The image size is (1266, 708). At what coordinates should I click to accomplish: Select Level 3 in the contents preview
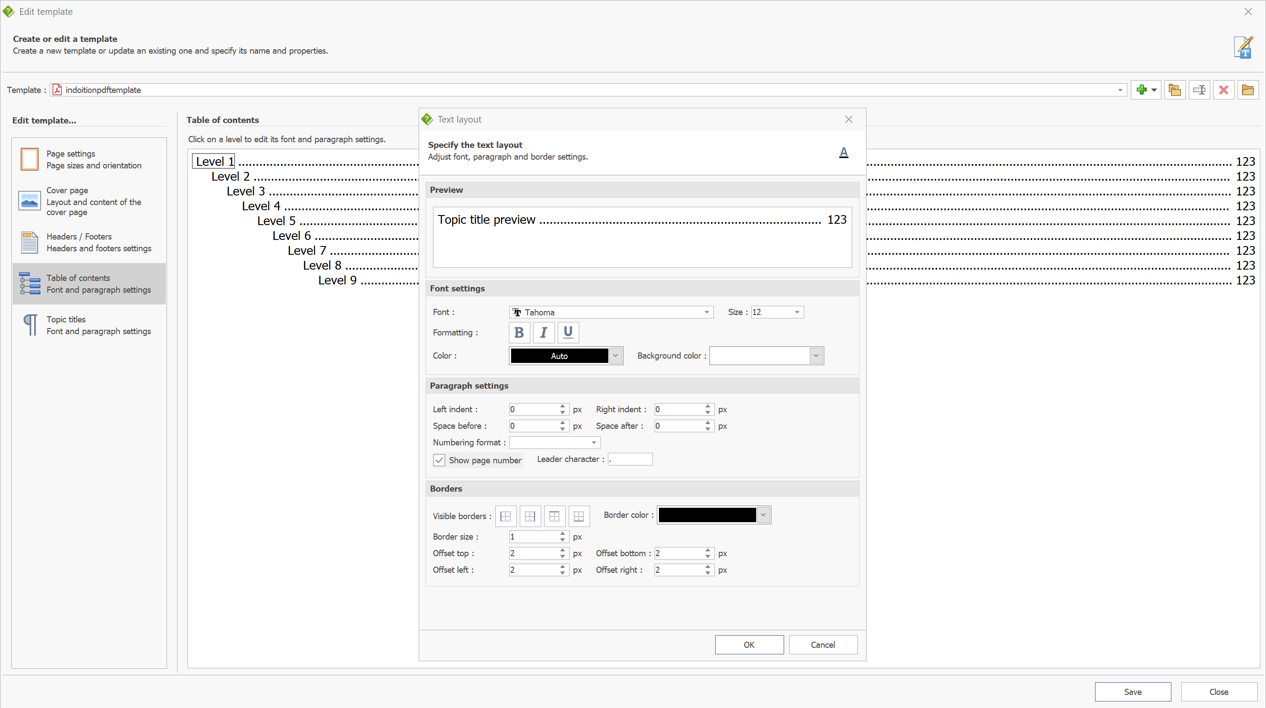[x=246, y=191]
